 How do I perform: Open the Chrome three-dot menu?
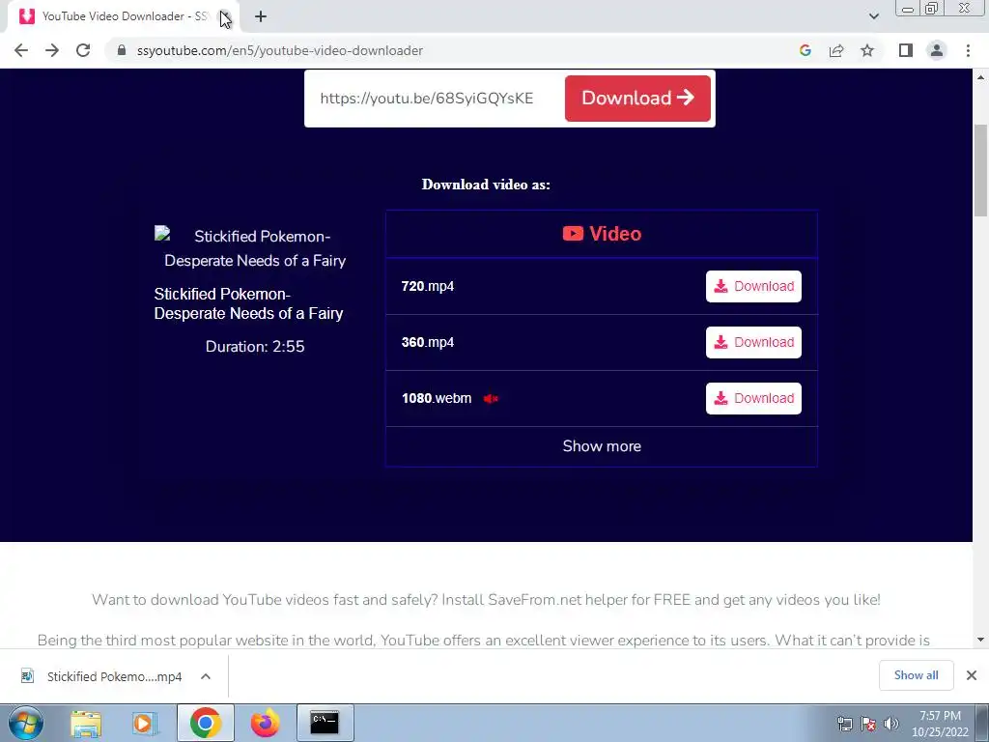click(x=968, y=50)
